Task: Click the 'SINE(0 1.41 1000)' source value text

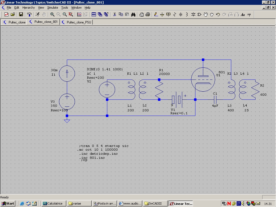Action: [x=105, y=69]
